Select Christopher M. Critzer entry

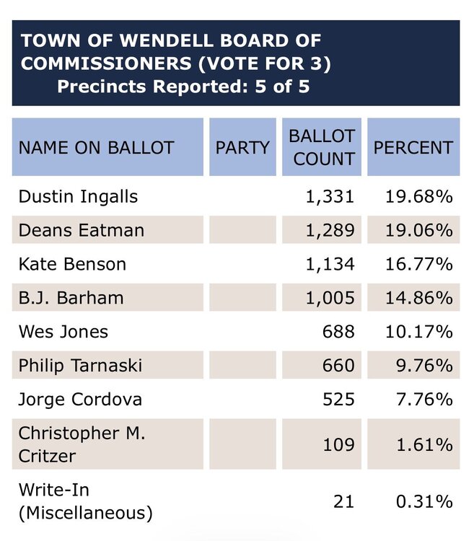coord(82,444)
